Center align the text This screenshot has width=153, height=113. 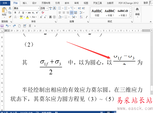64,13
